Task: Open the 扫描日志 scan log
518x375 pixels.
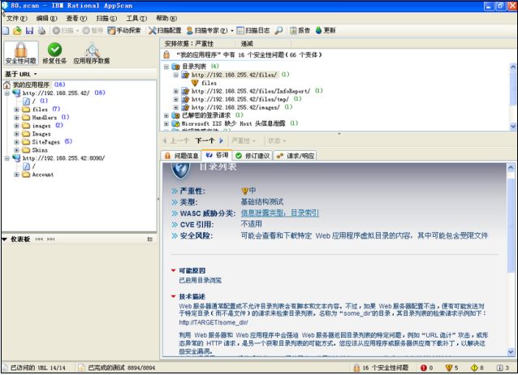Action: pyautogui.click(x=253, y=30)
